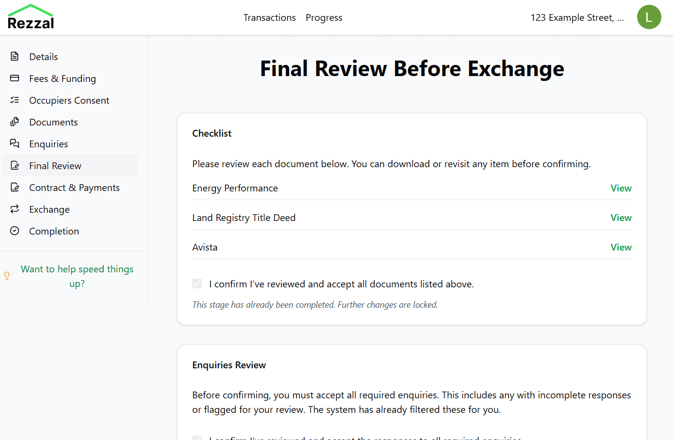
Task: Click 'Want to help speed things up?'
Action: (77, 276)
